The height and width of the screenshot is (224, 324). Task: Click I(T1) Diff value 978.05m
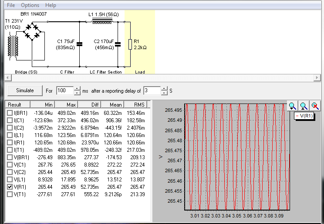[x=90, y=150]
